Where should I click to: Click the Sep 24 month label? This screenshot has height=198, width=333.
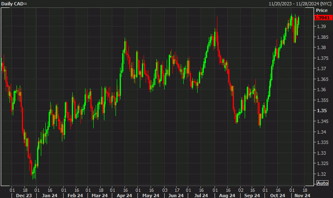252,196
